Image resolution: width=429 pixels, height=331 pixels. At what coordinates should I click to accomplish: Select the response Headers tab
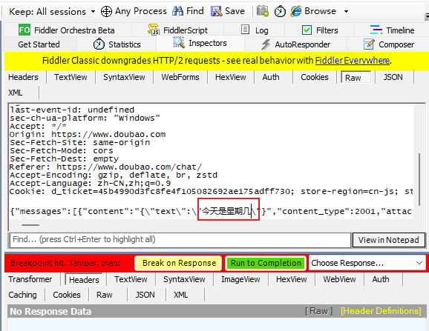(x=84, y=280)
